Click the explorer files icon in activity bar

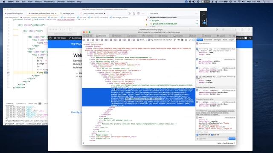pyautogui.click(x=203, y=22)
